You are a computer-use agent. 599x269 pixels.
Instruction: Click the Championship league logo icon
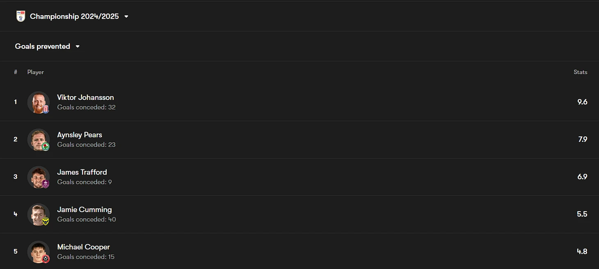(x=21, y=16)
